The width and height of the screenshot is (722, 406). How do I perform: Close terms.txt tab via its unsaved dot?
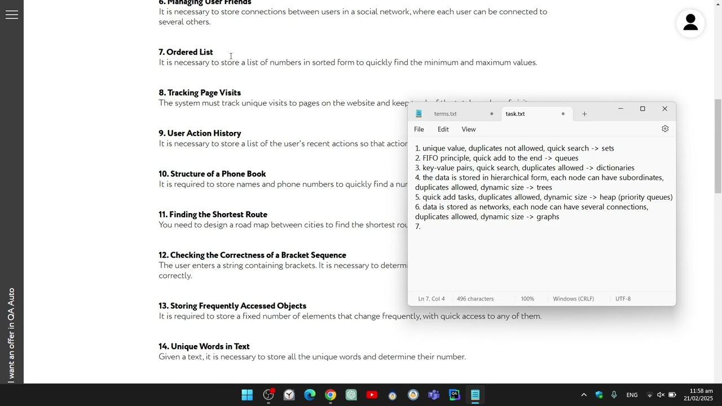491,114
